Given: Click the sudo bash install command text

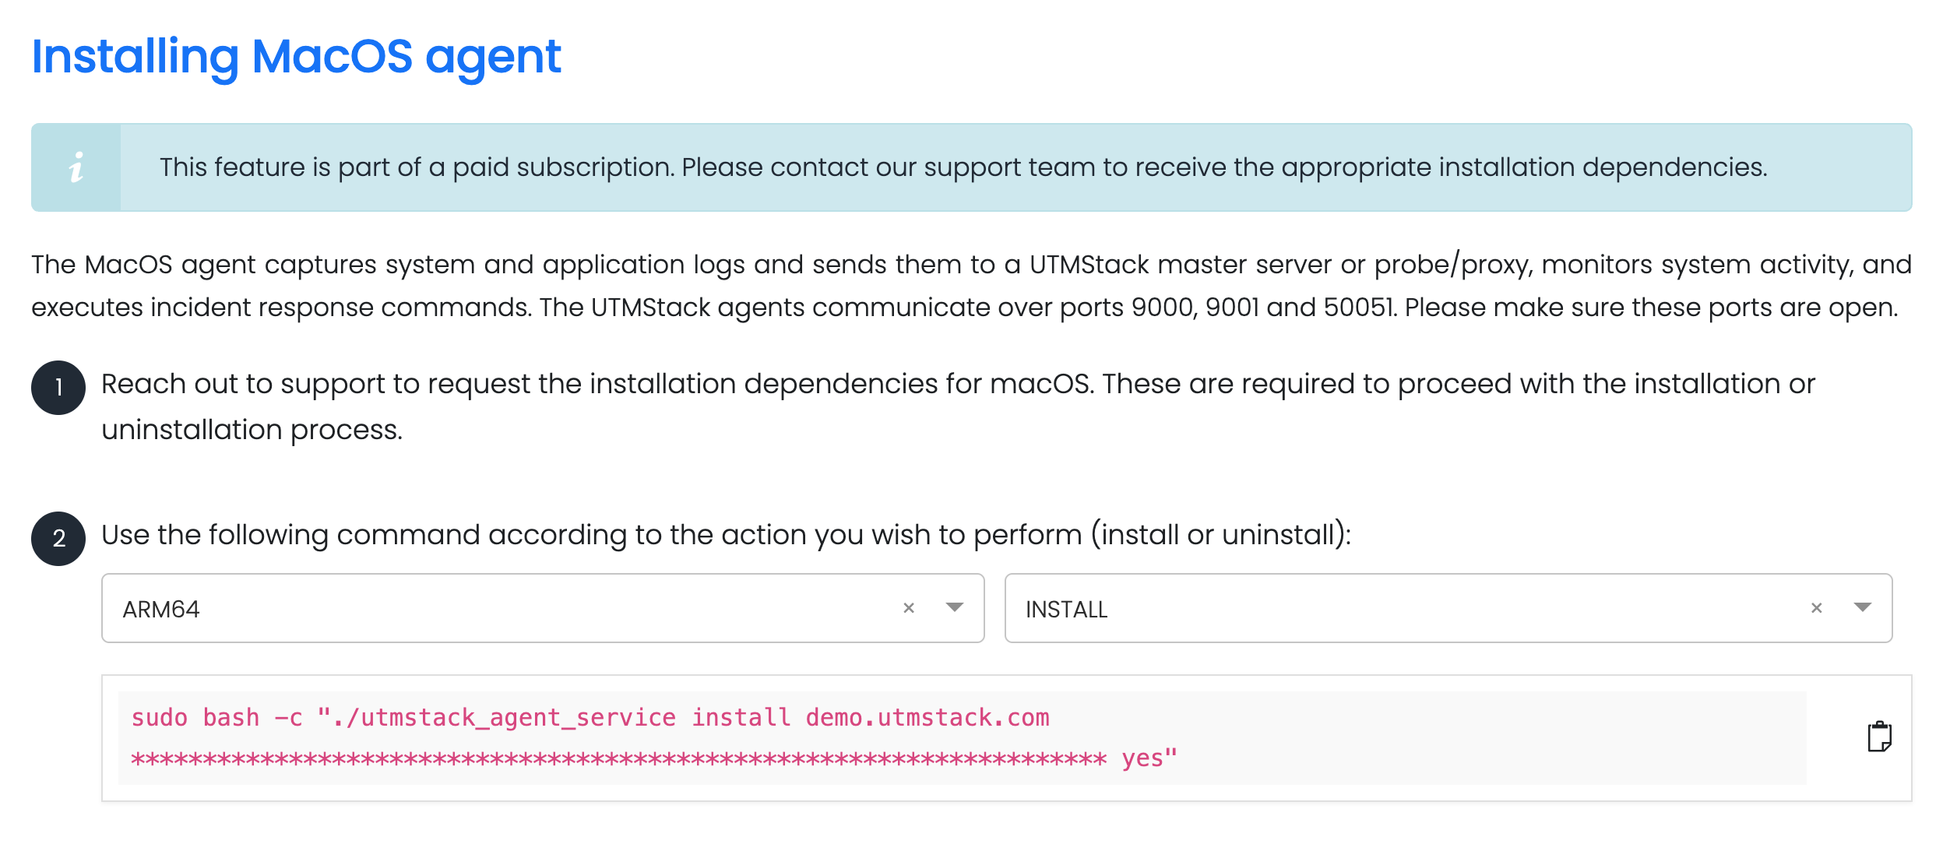Looking at the screenshot, I should pos(654,737).
